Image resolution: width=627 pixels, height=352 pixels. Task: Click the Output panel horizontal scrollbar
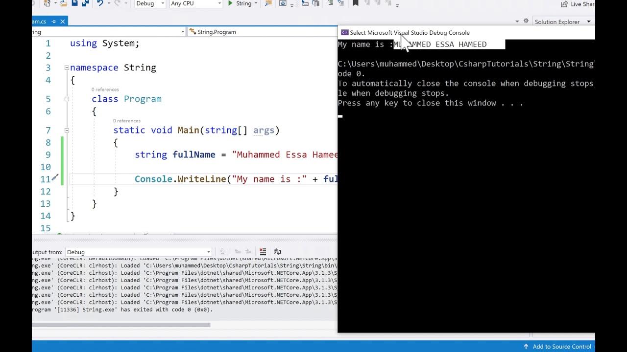(121, 325)
